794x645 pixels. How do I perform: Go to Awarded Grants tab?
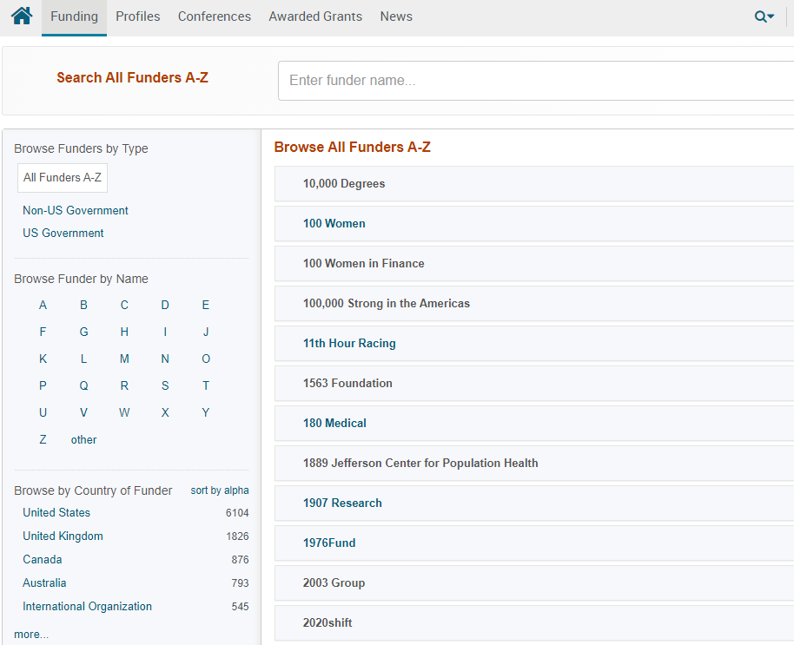(x=315, y=16)
